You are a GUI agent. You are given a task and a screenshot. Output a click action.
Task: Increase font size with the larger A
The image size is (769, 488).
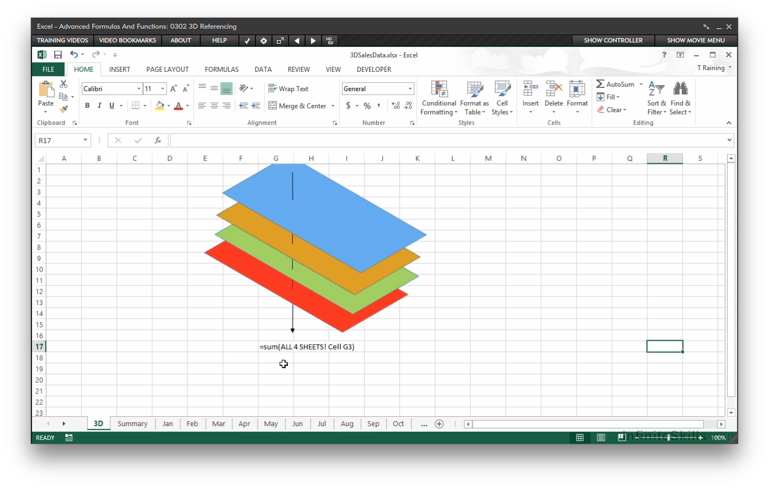pos(173,88)
